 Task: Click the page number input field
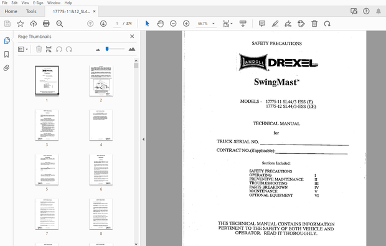117,24
